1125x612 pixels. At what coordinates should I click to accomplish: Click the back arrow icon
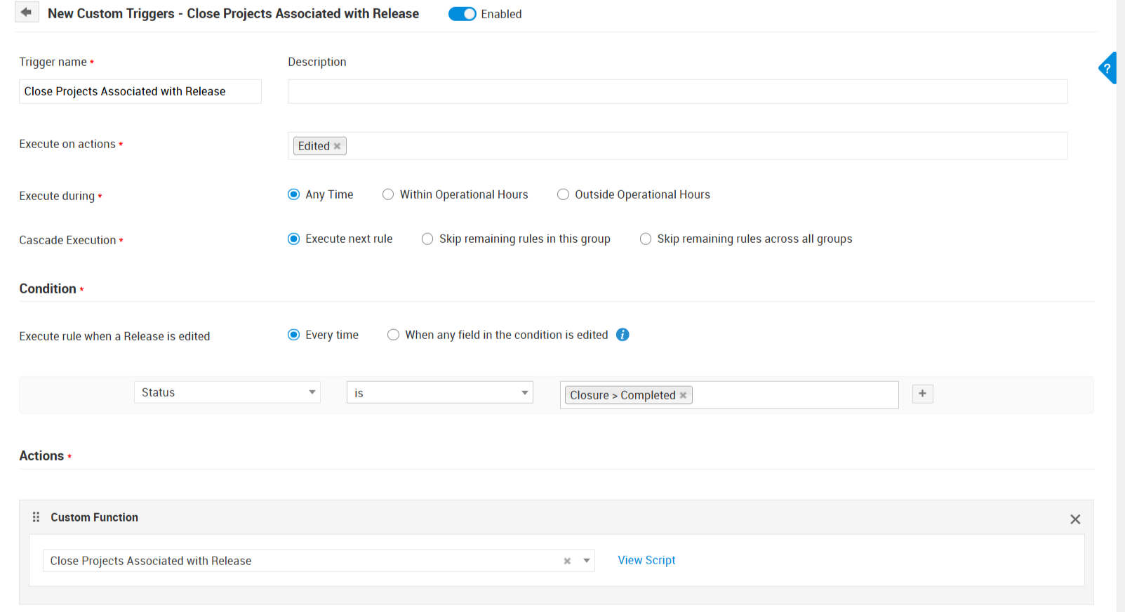pos(27,13)
